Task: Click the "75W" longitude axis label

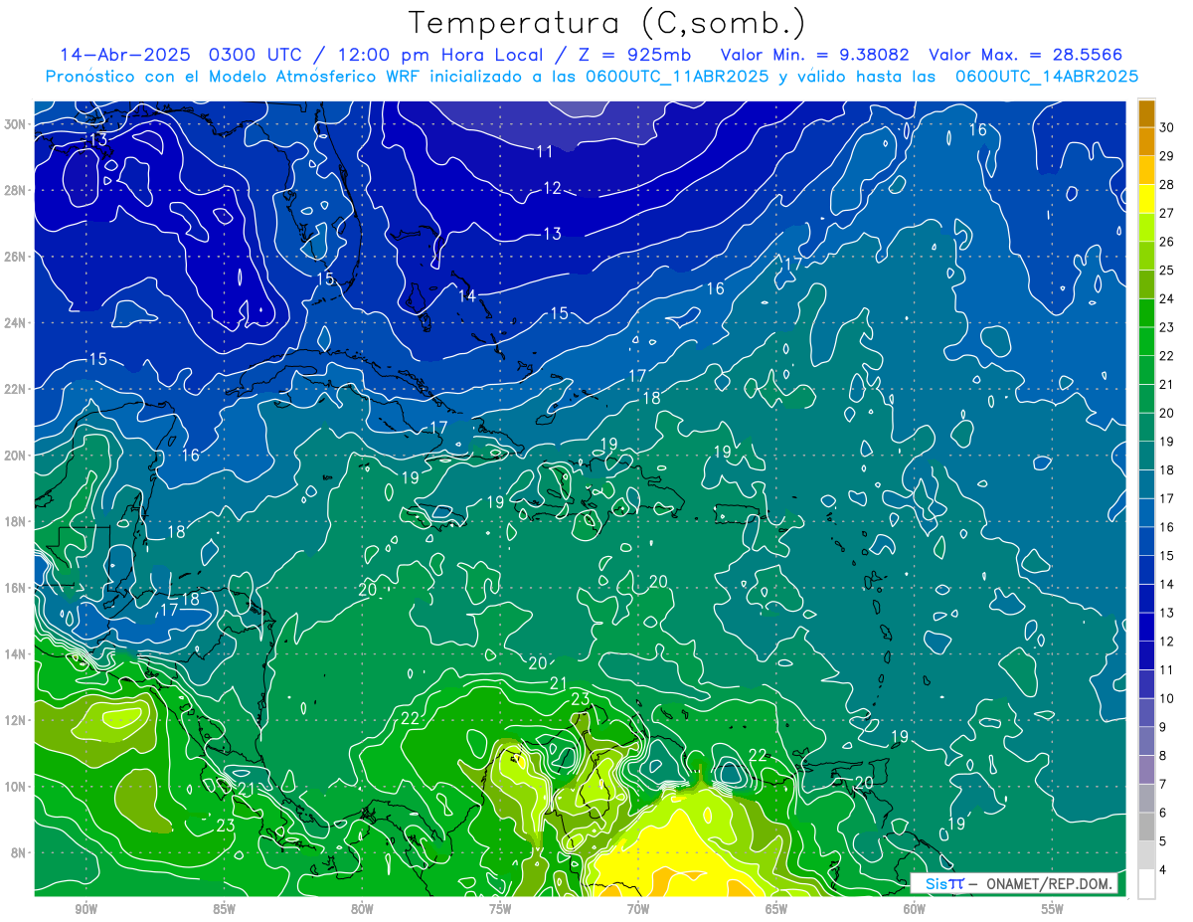Action: (x=500, y=909)
